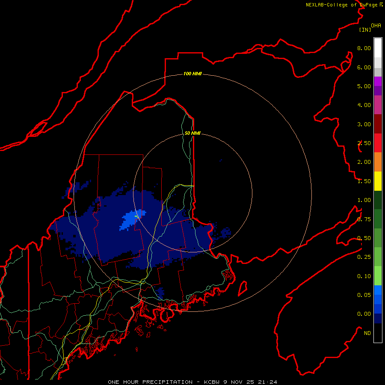The width and height of the screenshot is (385, 385).
Task: Click the 3.00 legend value
Action: [364, 124]
